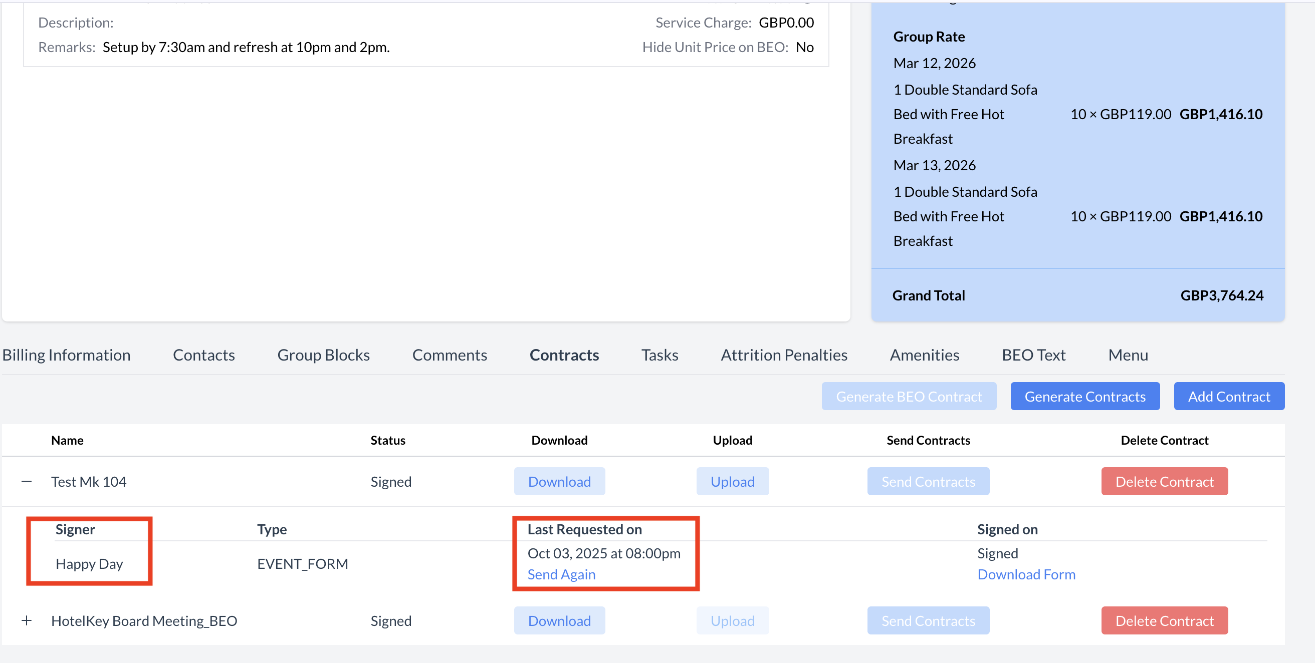
Task: Expand the HotelKey Board Meeting_BEO row
Action: pyautogui.click(x=27, y=620)
